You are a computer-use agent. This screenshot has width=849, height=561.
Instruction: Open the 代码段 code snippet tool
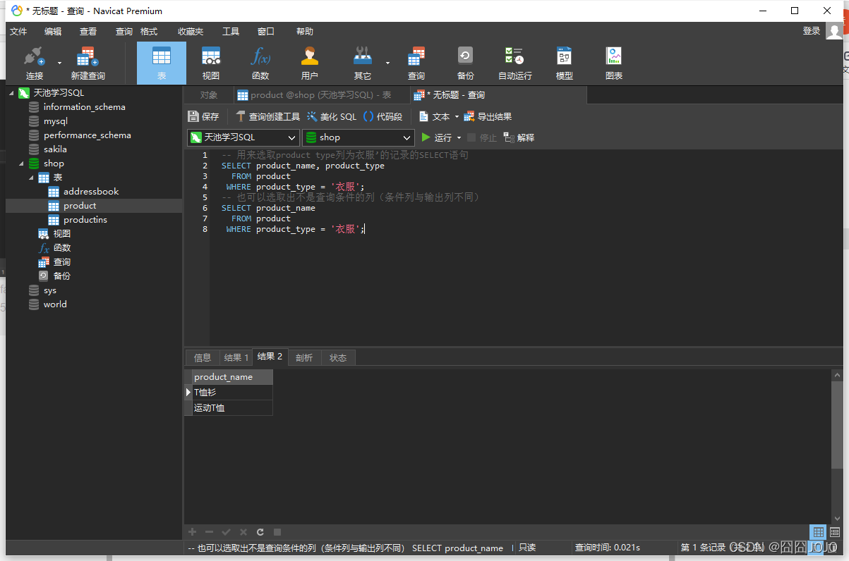(x=383, y=117)
